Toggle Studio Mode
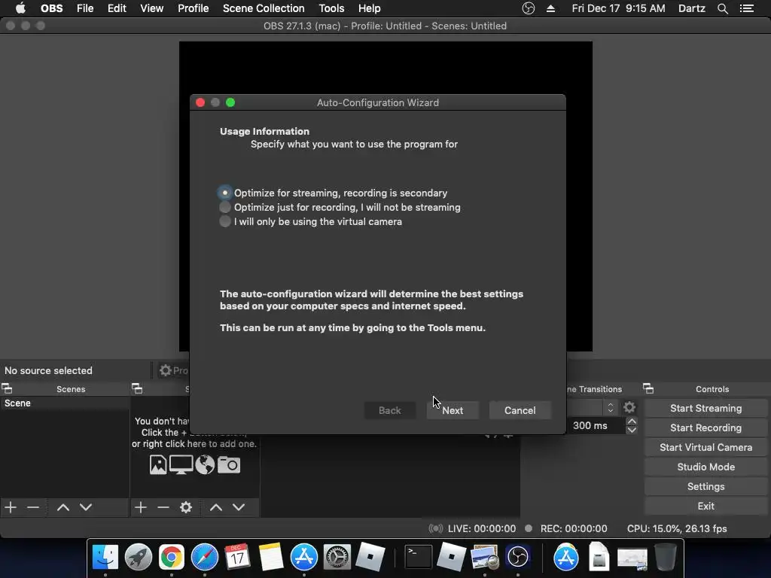This screenshot has height=578, width=771. 705,467
